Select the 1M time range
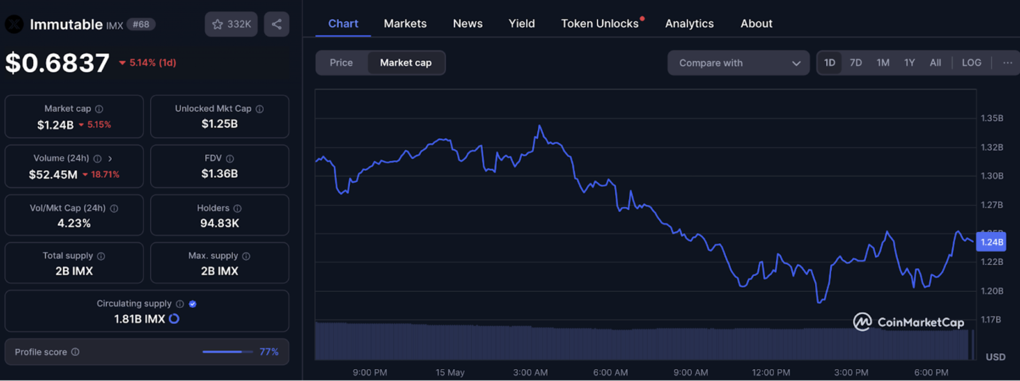The height and width of the screenshot is (381, 1020). [883, 62]
